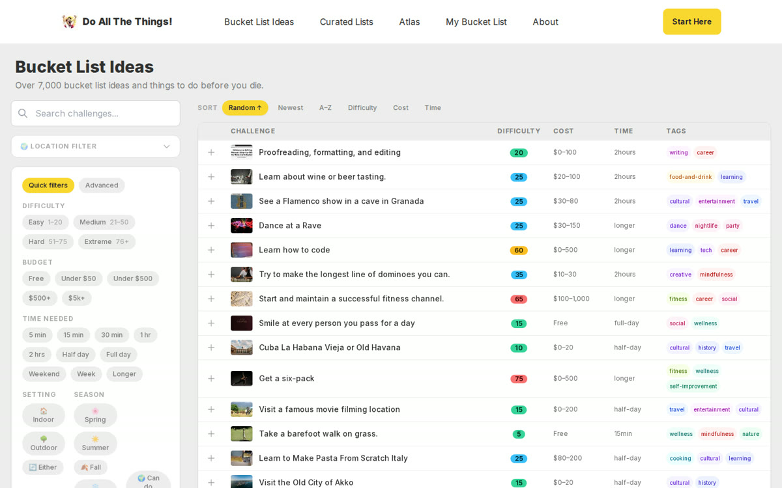The height and width of the screenshot is (488, 782).
Task: Click the search challenges input field
Action: pyautogui.click(x=96, y=113)
